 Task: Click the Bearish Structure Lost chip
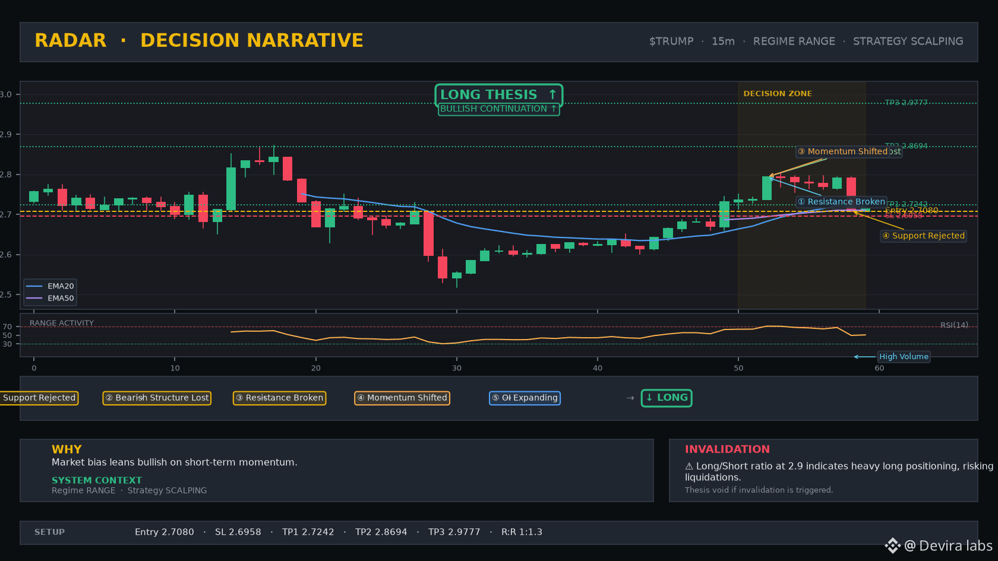tap(157, 398)
